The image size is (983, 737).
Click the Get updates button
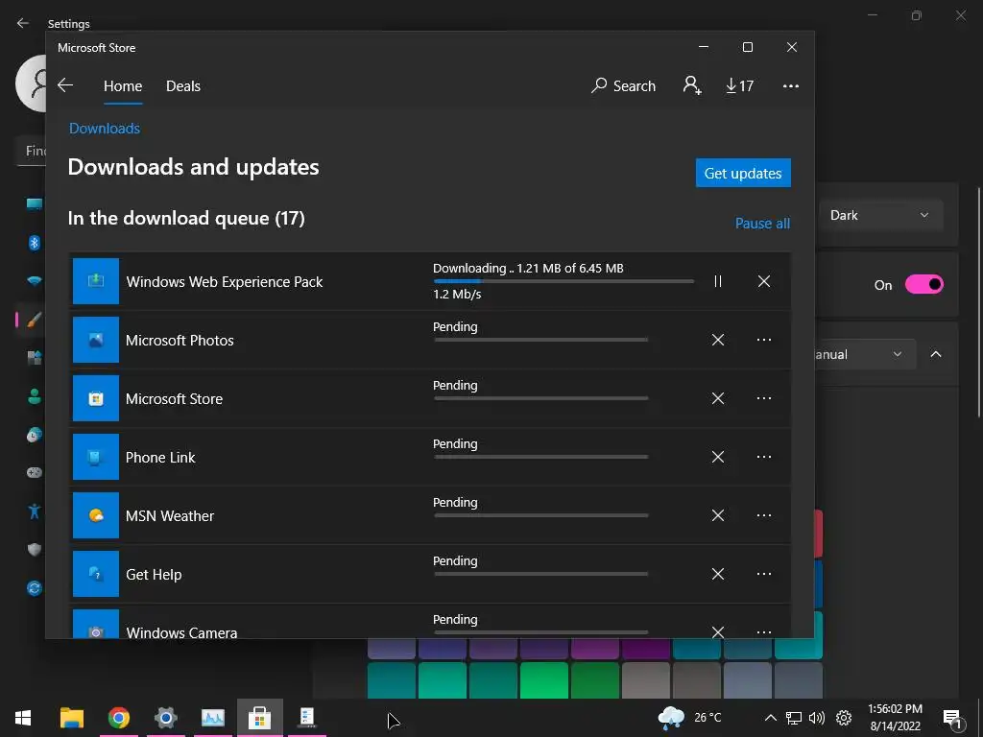pyautogui.click(x=743, y=173)
